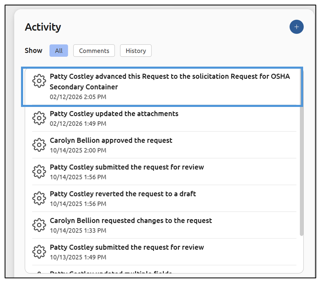Click gear icon for 10/14/2025 1:56 PM submitted entry
Screen dimensions: 320x285
point(39,171)
